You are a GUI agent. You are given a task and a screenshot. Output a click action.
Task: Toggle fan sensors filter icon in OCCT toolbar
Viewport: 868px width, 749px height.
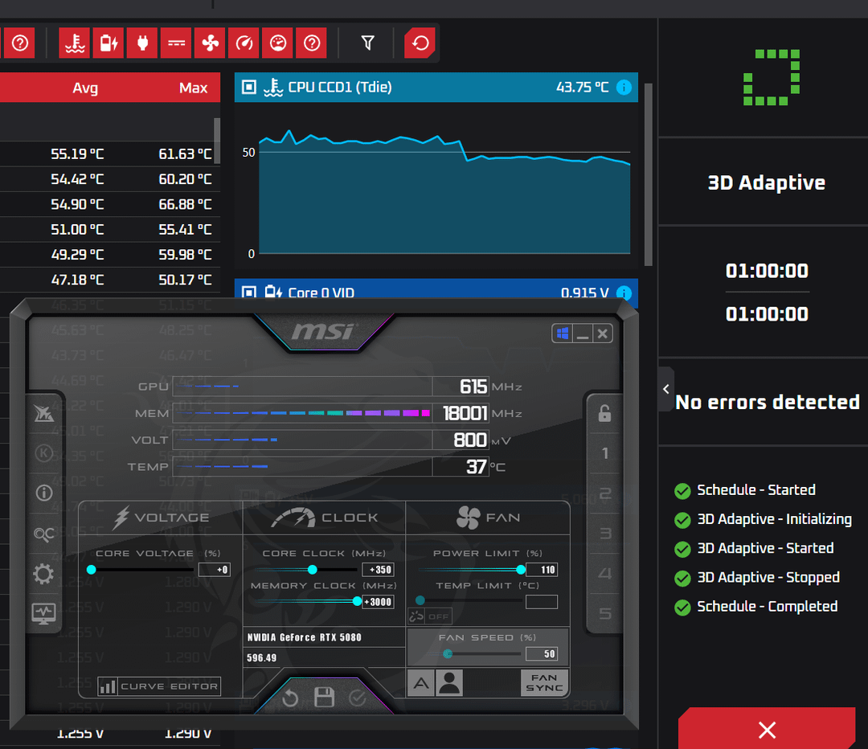210,43
